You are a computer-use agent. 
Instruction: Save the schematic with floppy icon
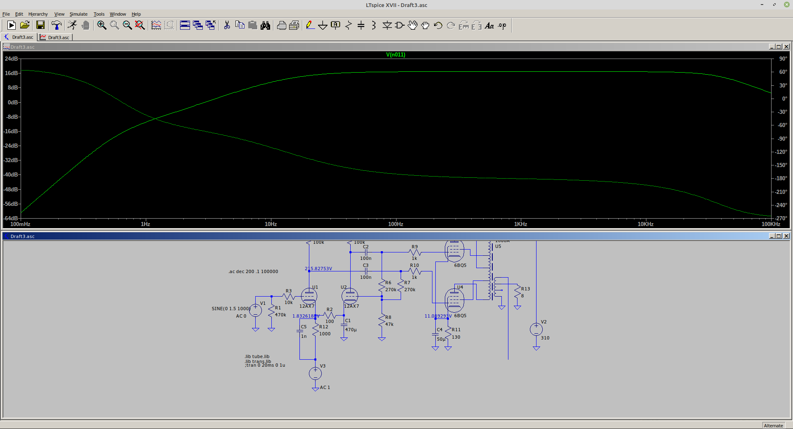click(x=40, y=26)
